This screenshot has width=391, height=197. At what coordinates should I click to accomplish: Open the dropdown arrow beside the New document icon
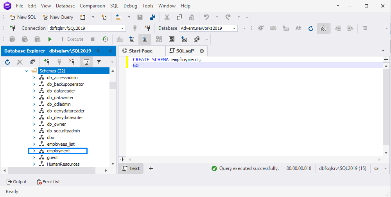point(93,17)
